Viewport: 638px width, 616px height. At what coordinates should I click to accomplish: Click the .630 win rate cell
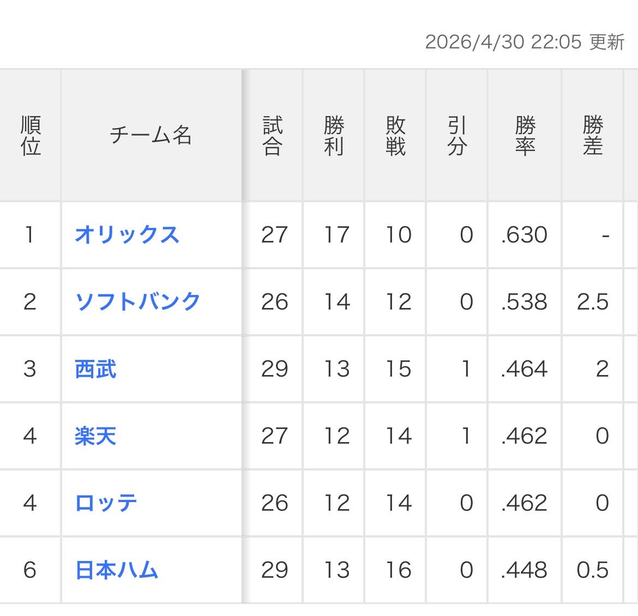pyautogui.click(x=524, y=235)
